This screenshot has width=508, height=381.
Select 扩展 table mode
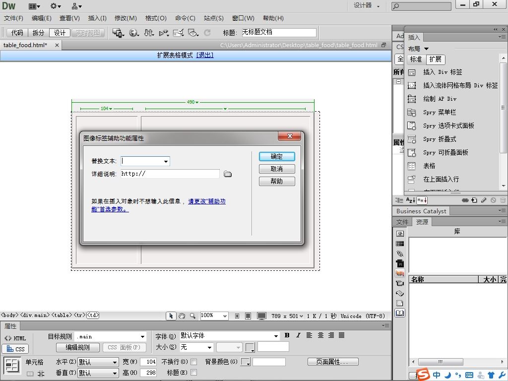pyautogui.click(x=436, y=60)
